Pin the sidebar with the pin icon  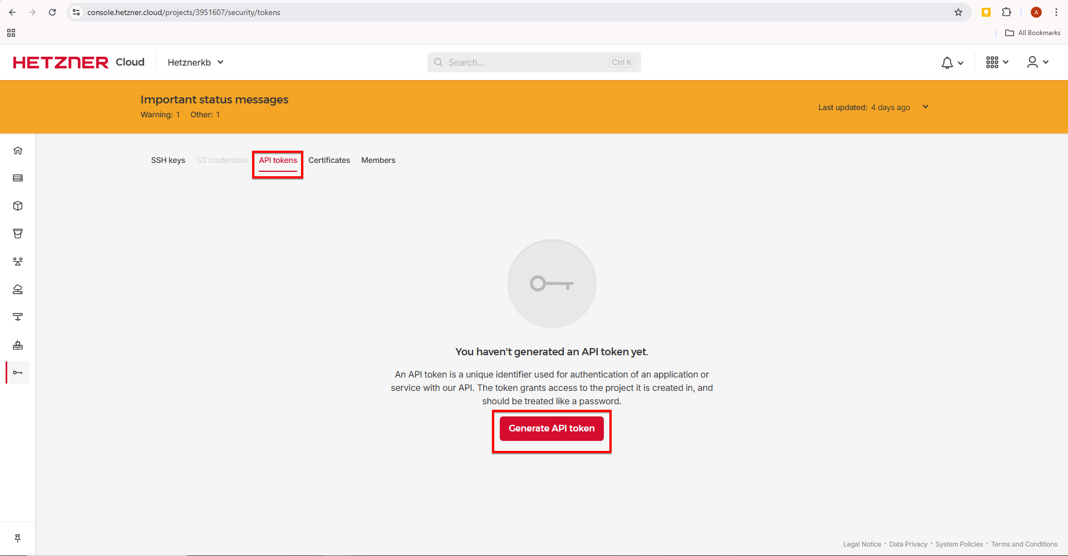coord(18,538)
